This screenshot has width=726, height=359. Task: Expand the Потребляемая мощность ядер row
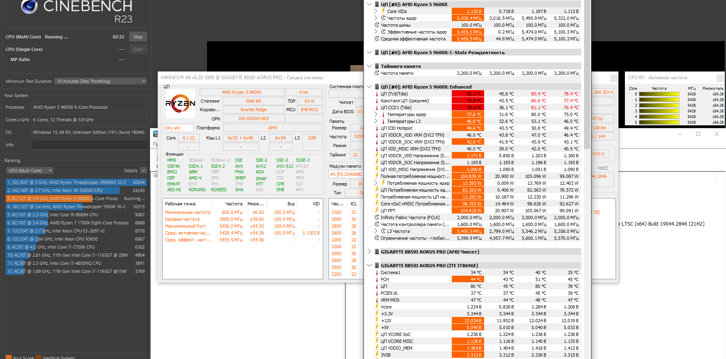376,183
